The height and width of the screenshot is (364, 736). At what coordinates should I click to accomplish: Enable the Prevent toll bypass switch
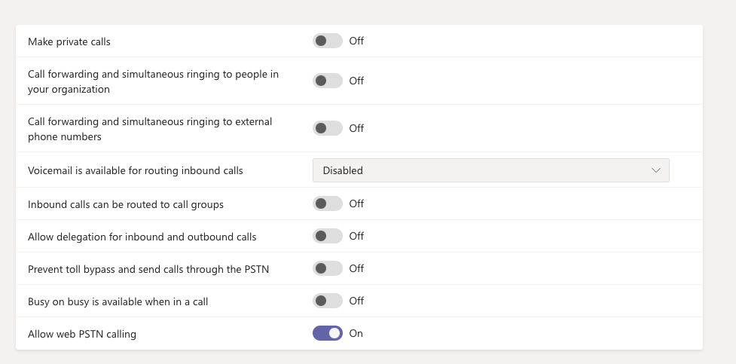tap(328, 268)
